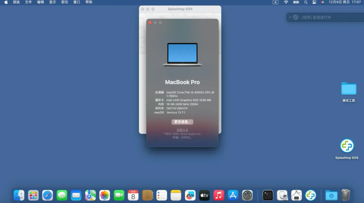Click the Wi-Fi status icon
The width and height of the screenshot is (364, 203).
coord(286,2)
